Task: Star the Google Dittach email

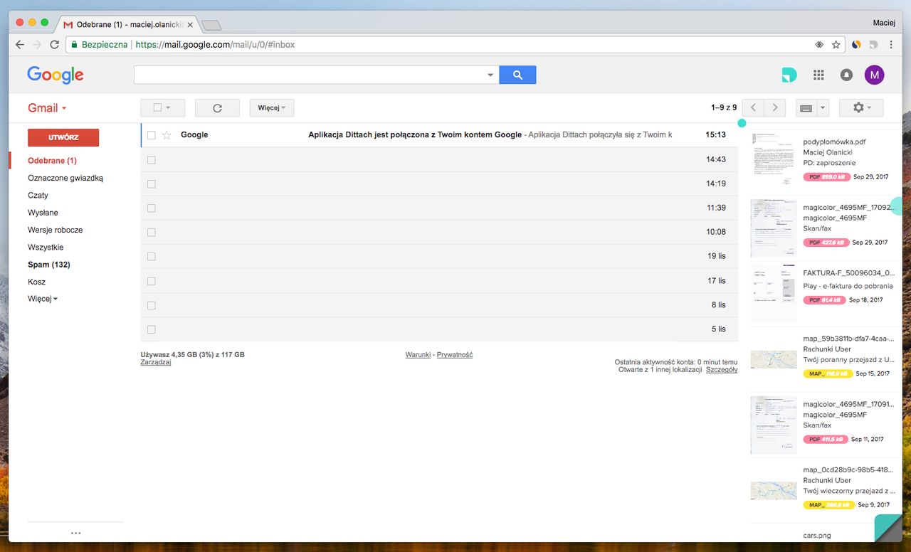Action: click(167, 135)
